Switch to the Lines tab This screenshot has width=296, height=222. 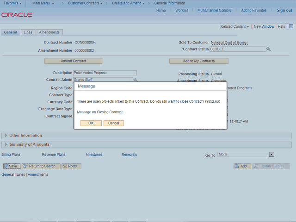28,32
